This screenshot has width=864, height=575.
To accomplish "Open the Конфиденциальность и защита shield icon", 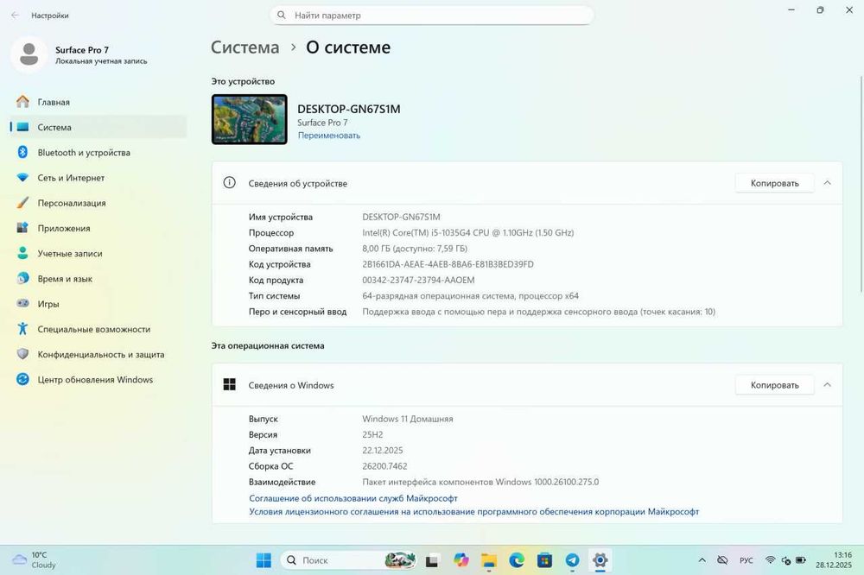I will (22, 354).
